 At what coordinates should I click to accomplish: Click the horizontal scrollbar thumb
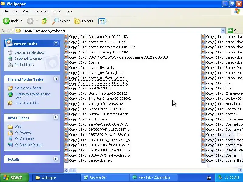click(x=73, y=170)
